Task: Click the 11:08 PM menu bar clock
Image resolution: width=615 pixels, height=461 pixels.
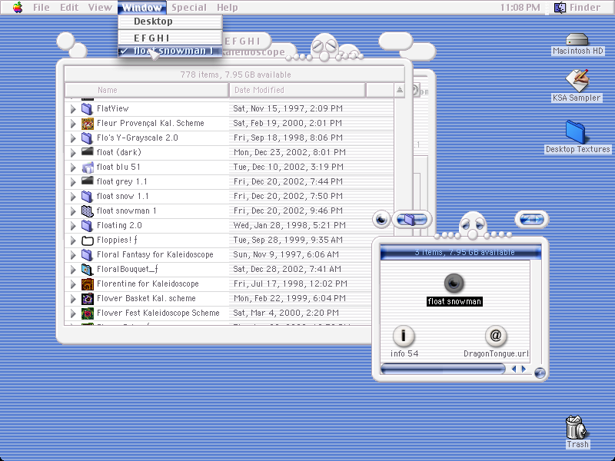Action: tap(520, 8)
